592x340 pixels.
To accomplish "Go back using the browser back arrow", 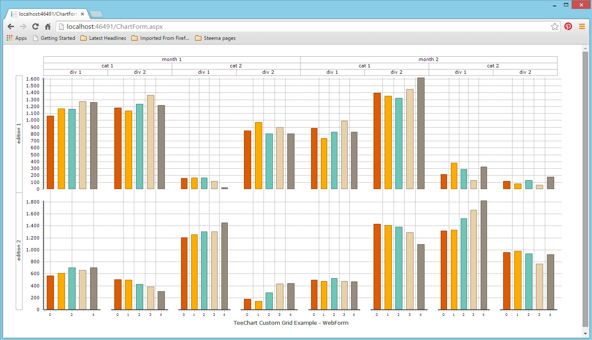I will pyautogui.click(x=11, y=26).
